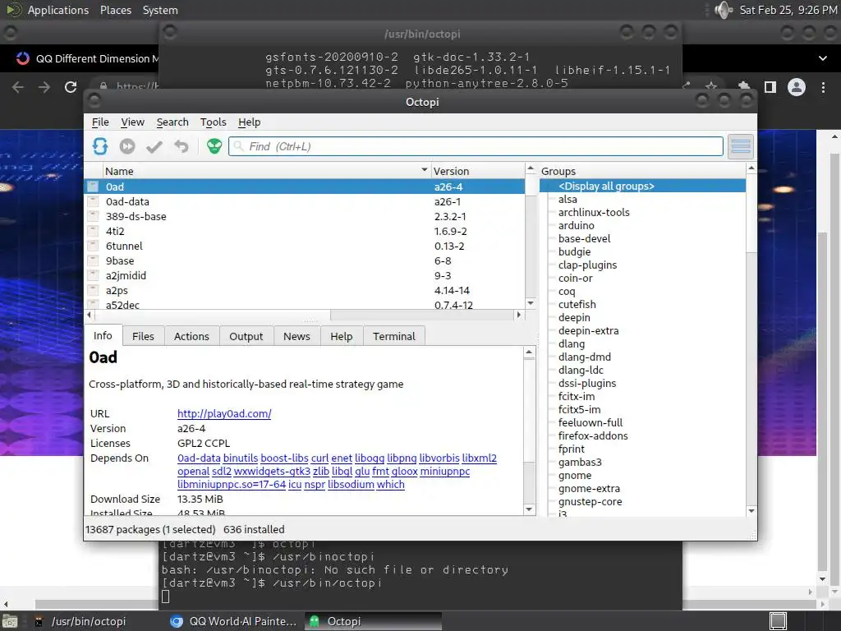Open the File menu
841x631 pixels.
[100, 122]
